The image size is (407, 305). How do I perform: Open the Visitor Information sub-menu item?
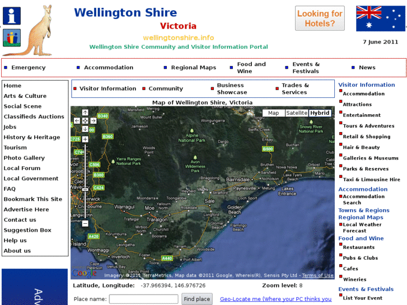(107, 88)
